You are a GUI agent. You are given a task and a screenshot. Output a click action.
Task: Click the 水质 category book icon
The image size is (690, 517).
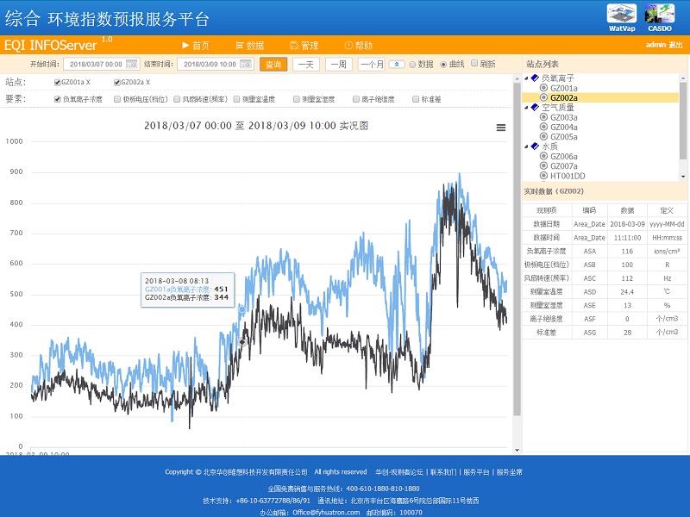(x=535, y=146)
